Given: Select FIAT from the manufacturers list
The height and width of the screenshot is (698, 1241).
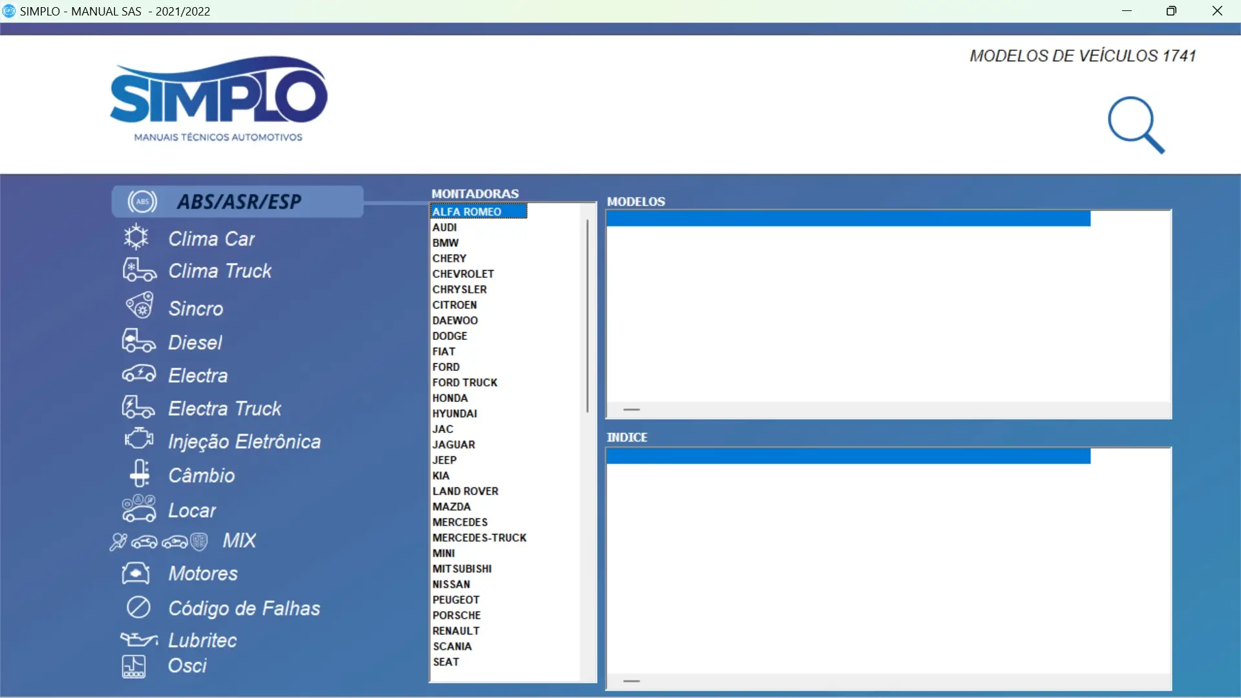Looking at the screenshot, I should tap(443, 352).
